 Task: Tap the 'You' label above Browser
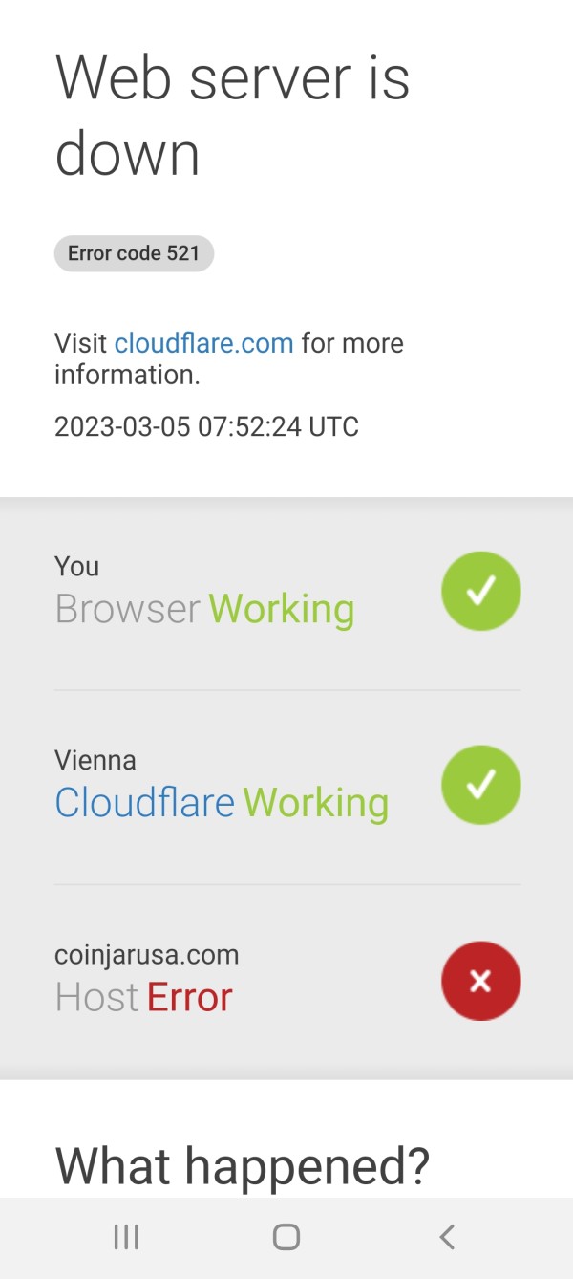76,567
